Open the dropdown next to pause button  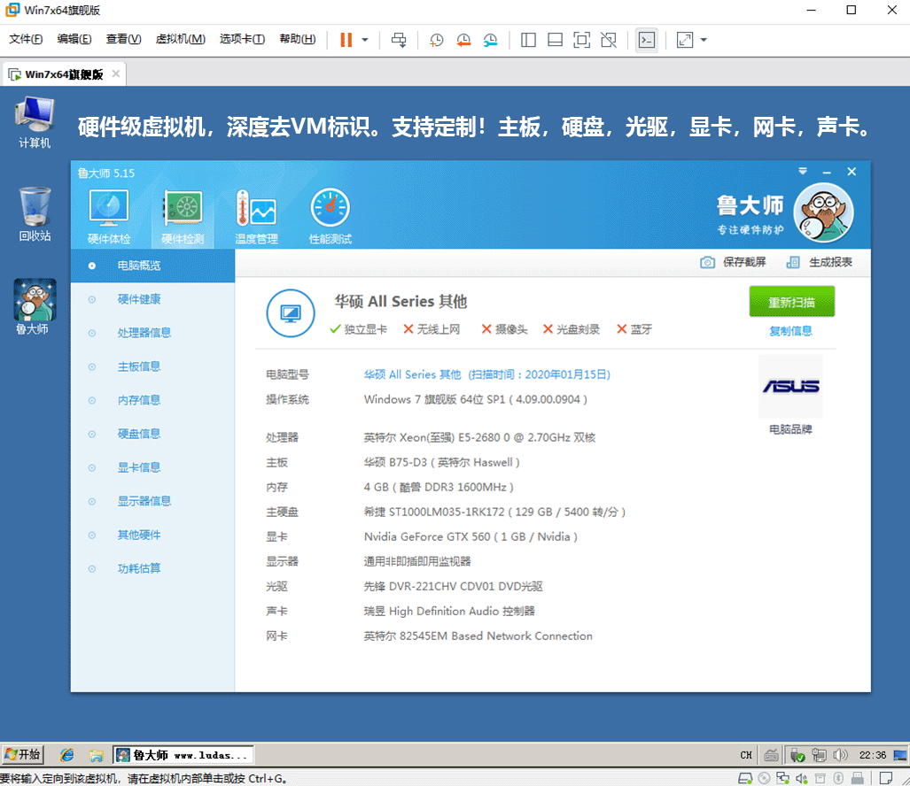point(365,40)
